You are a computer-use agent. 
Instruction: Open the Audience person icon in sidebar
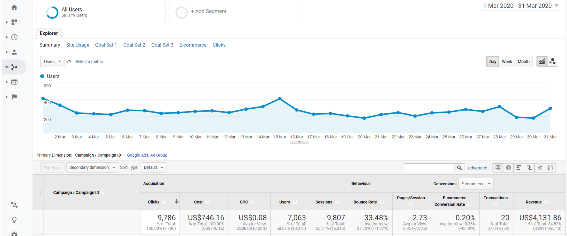(x=14, y=52)
